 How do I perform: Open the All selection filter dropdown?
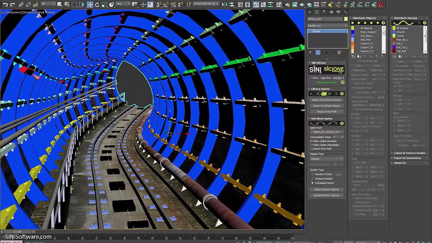48,4
